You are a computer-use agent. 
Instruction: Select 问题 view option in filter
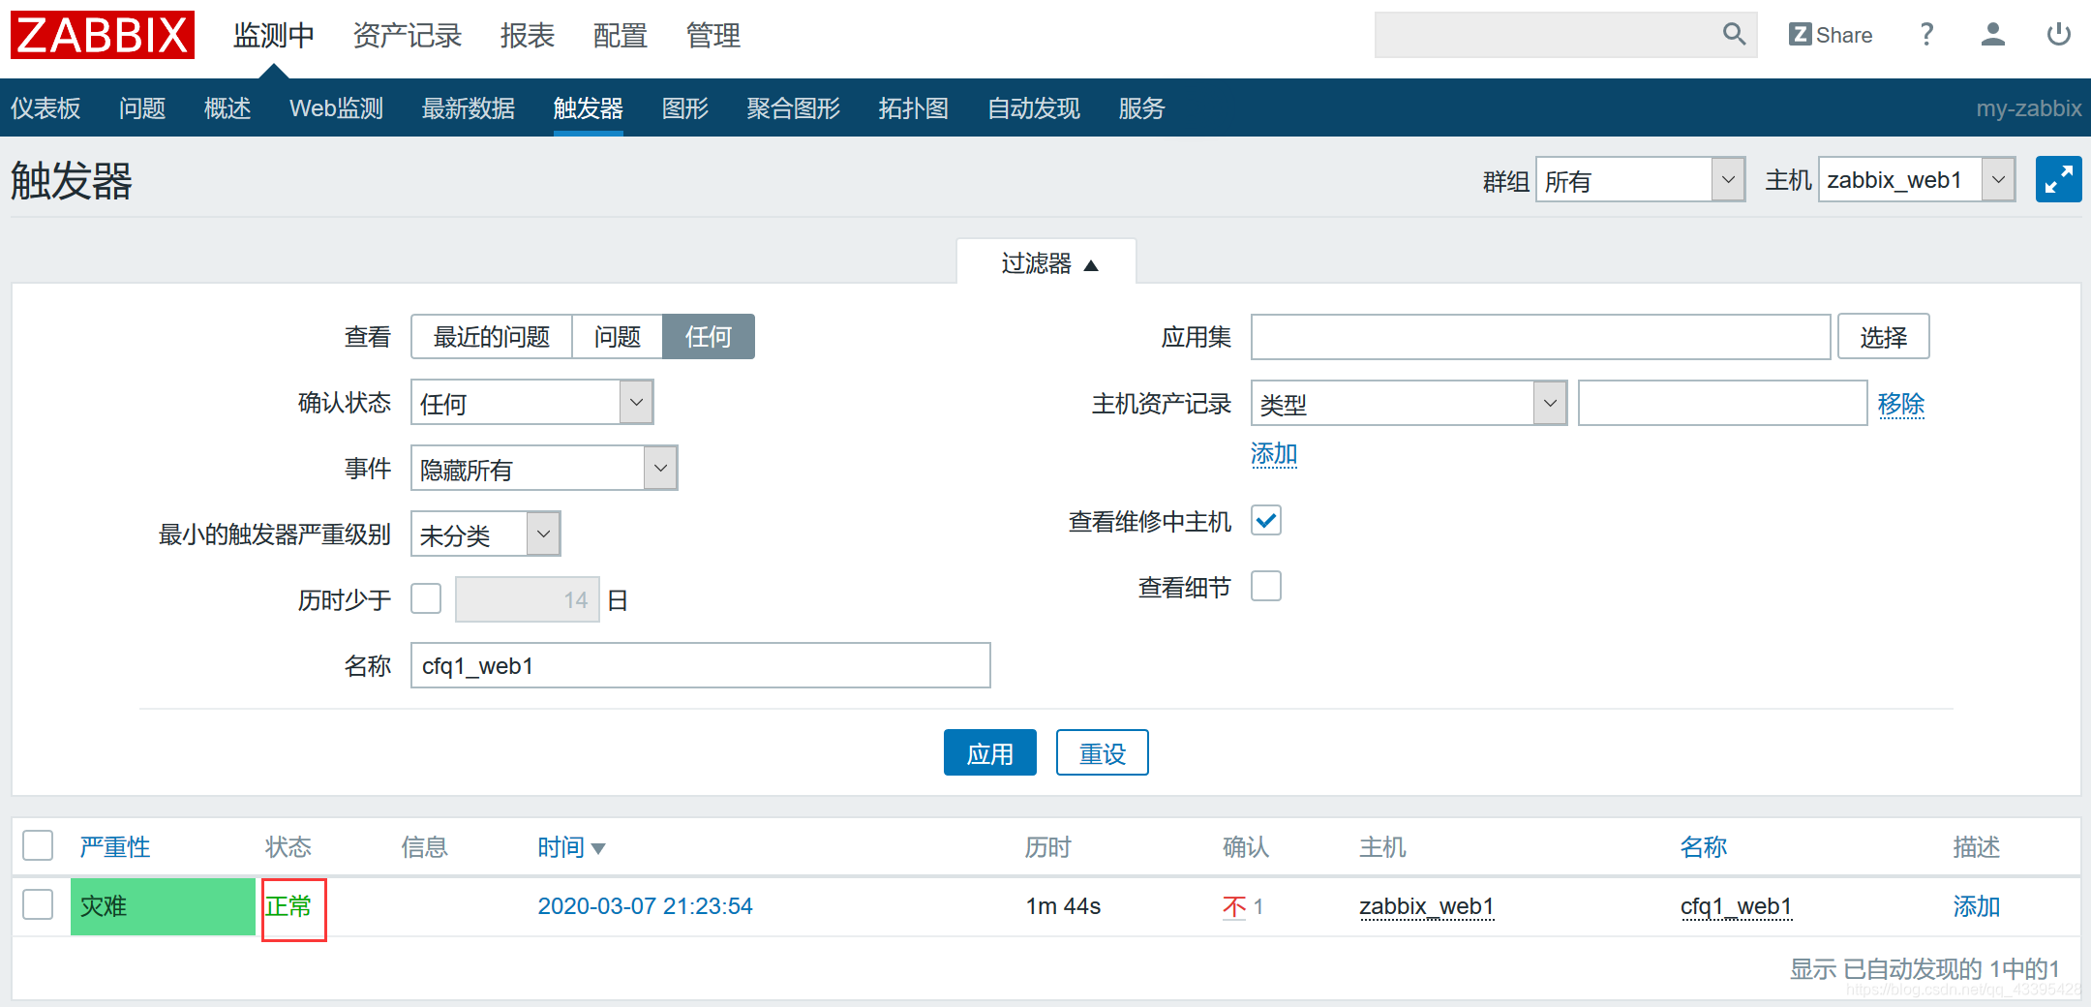(618, 337)
